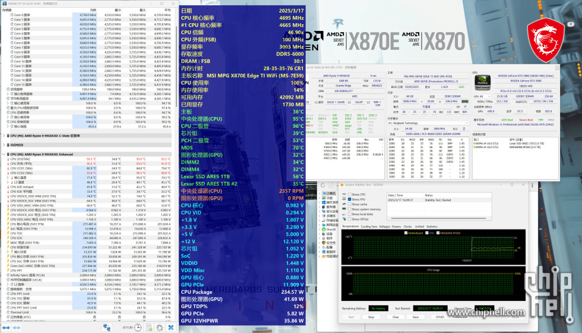Click benchmark icon in AIDA64 tree
Image resolution: width=582 pixels, height=333 pixels.
[x=323, y=256]
